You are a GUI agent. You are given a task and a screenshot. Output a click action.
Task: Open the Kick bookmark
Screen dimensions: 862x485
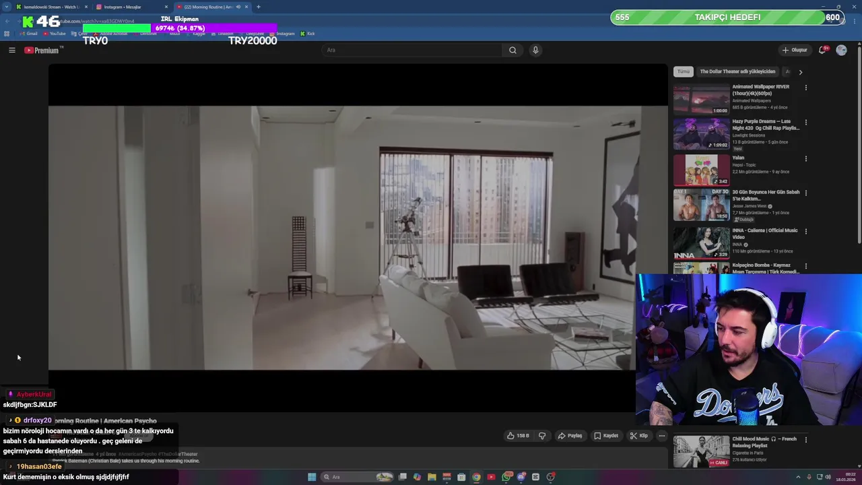click(x=308, y=34)
